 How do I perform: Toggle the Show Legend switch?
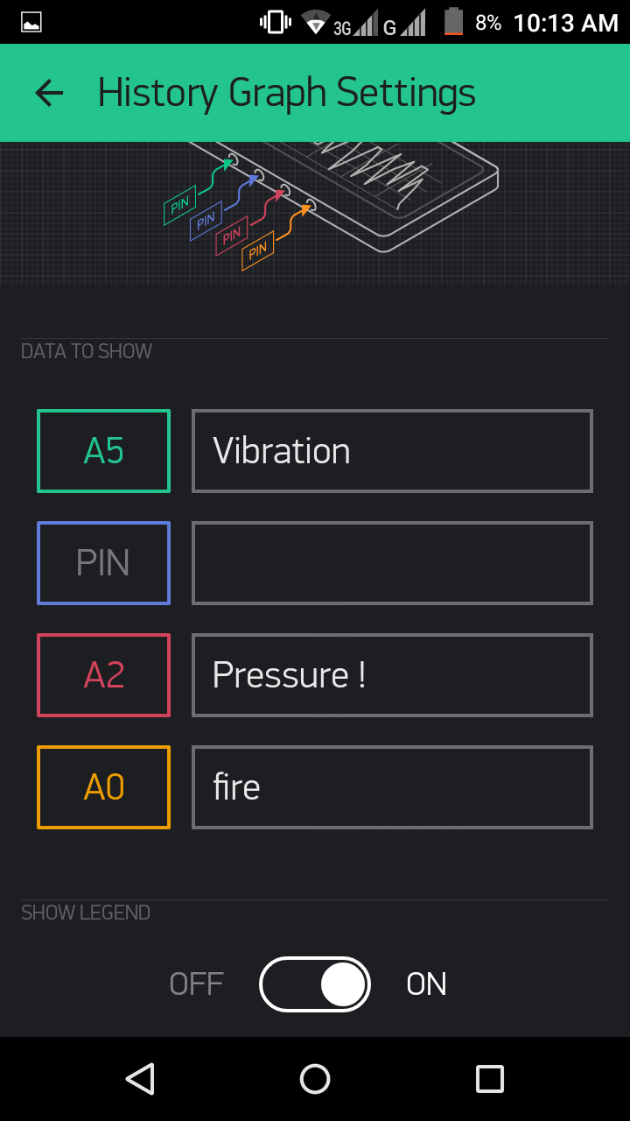pyautogui.click(x=315, y=984)
